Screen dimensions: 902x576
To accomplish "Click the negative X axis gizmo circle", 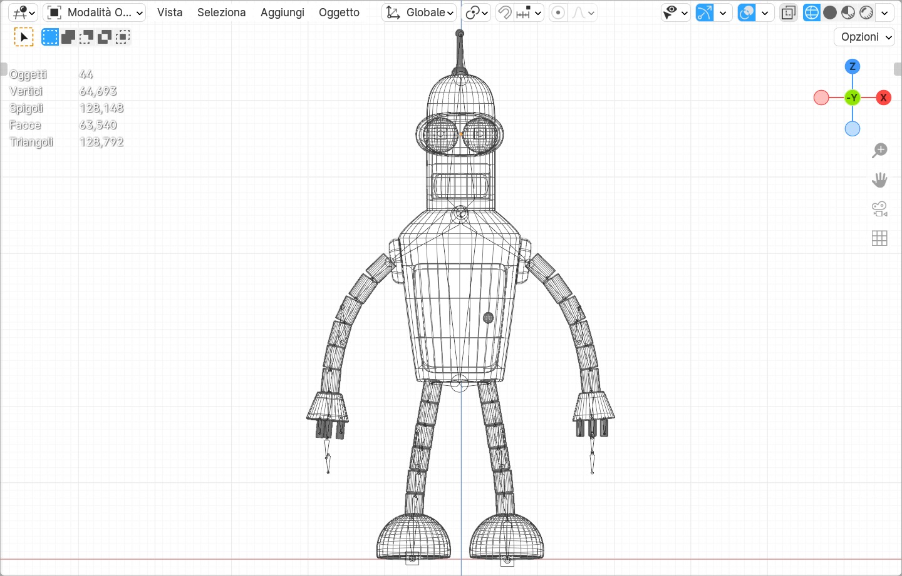I will point(821,98).
